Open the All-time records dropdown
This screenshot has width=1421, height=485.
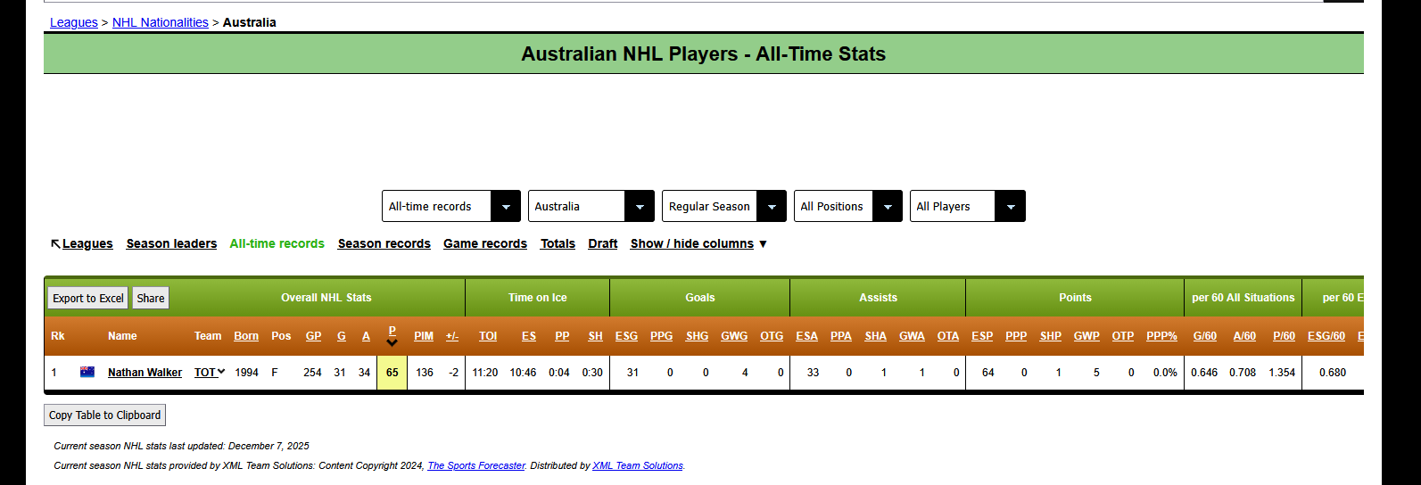tap(451, 206)
